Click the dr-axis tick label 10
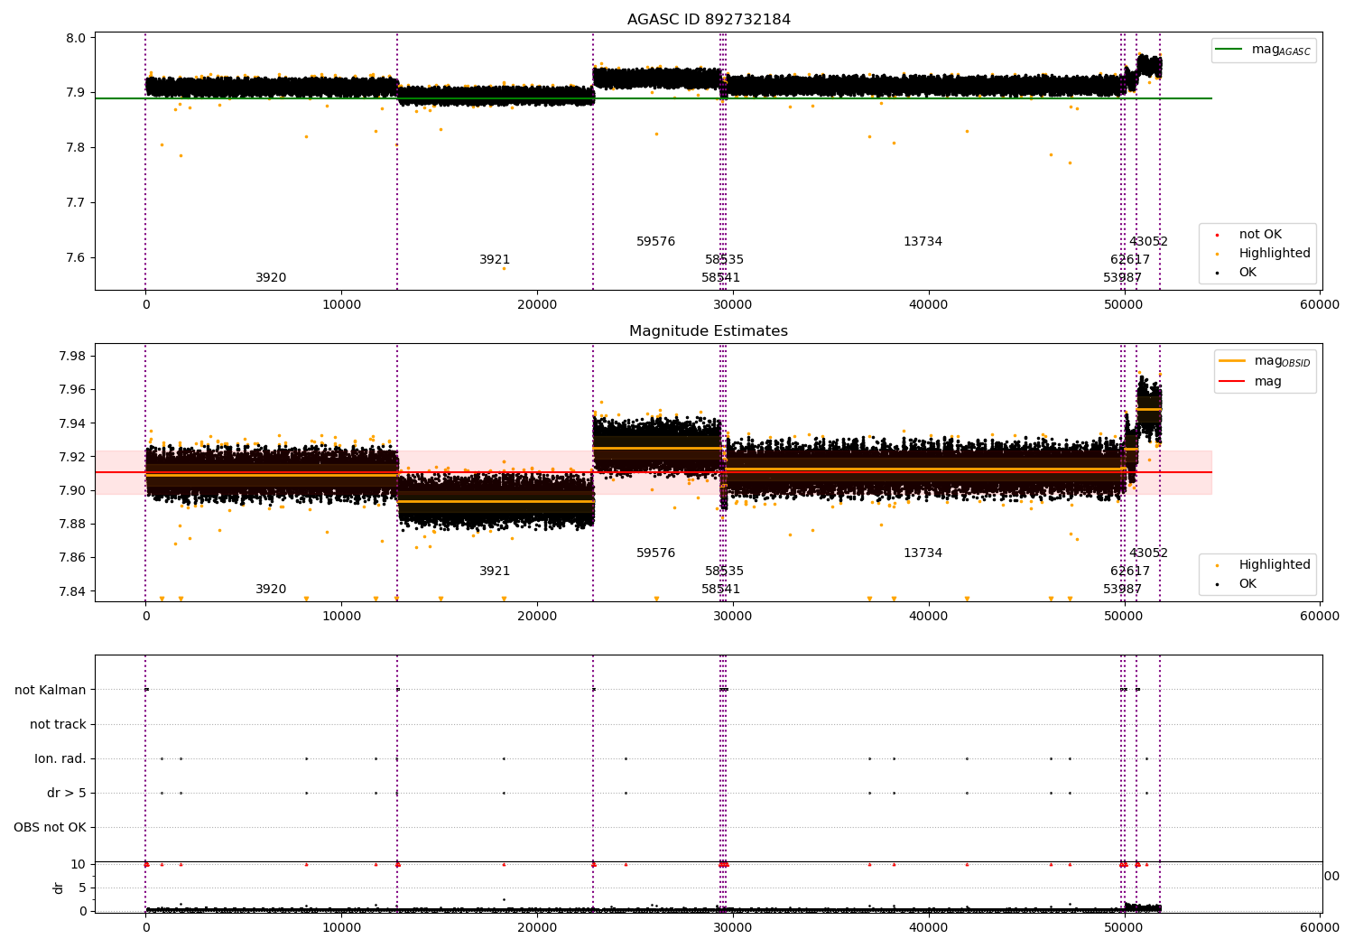Viewport: 1354px width, 948px height. (x=78, y=864)
